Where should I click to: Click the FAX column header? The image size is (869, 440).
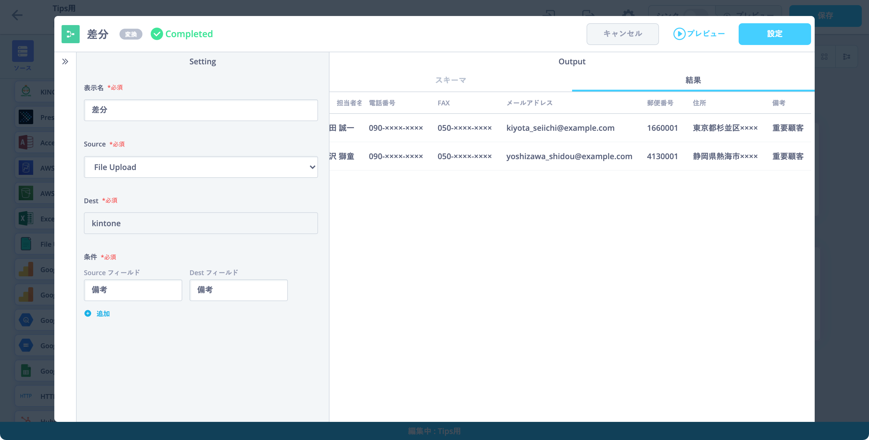click(x=444, y=103)
